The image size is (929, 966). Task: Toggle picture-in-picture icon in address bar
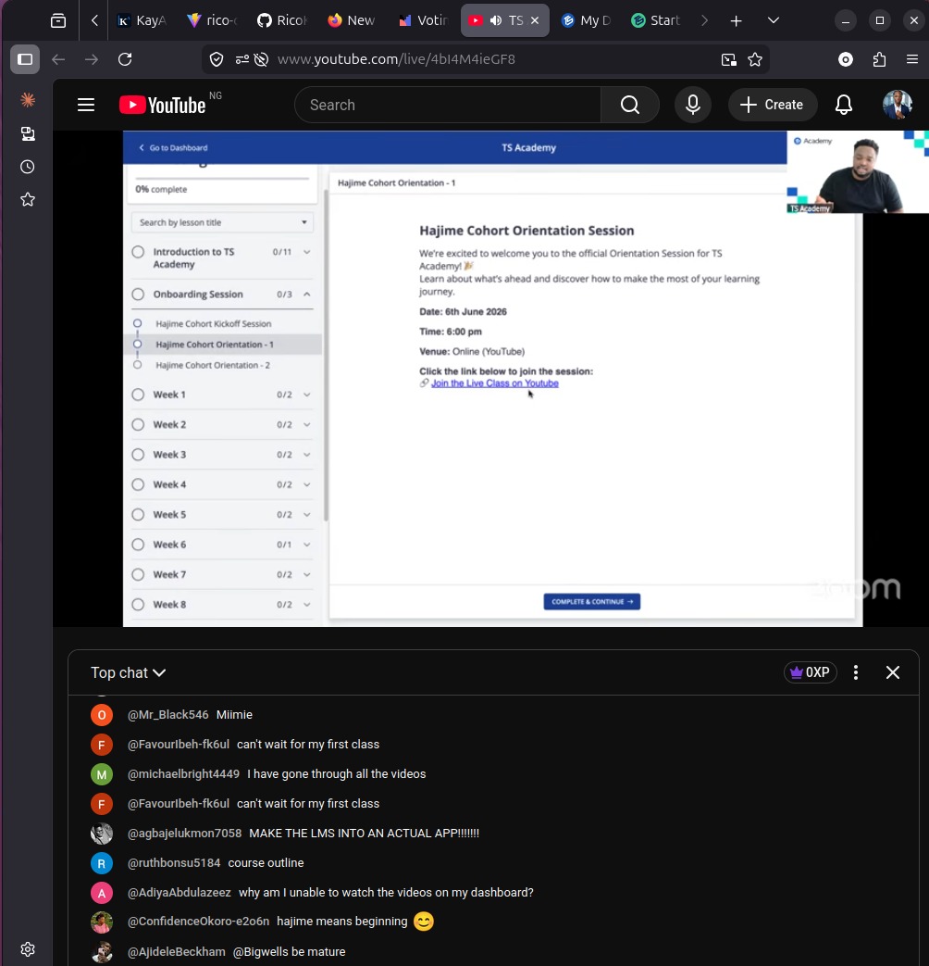[729, 59]
